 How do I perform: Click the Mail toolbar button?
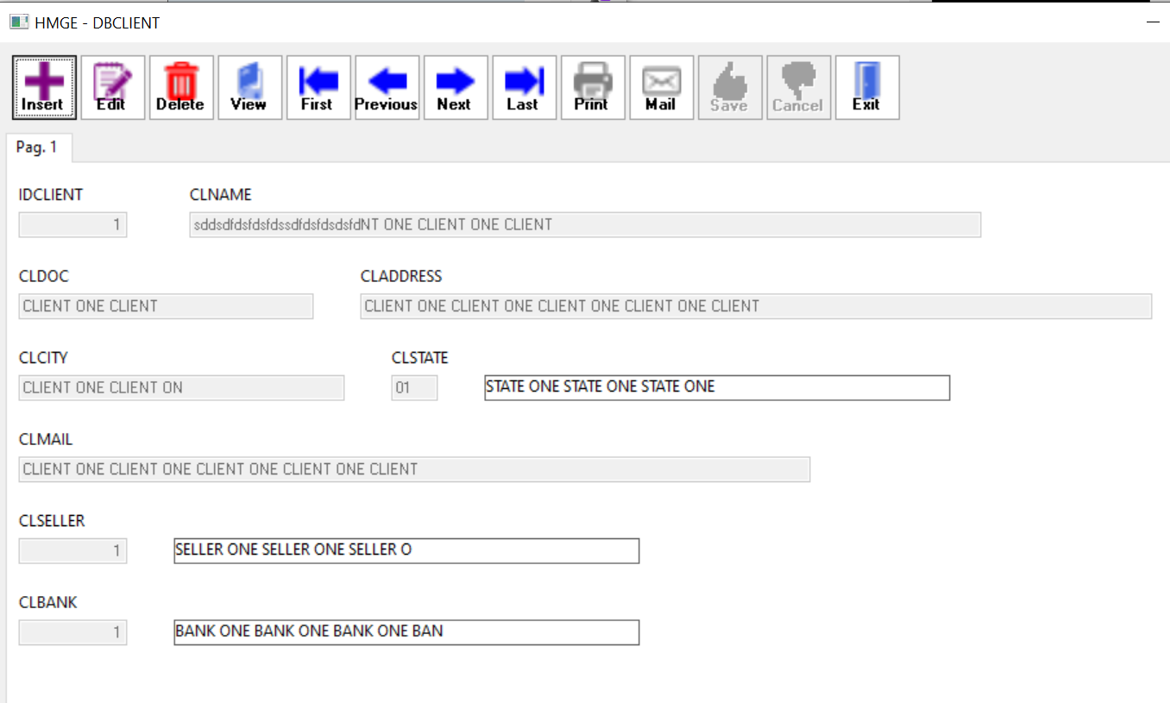661,88
